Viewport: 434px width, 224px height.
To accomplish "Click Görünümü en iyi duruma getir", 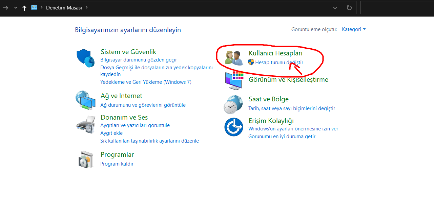I will click(x=282, y=136).
